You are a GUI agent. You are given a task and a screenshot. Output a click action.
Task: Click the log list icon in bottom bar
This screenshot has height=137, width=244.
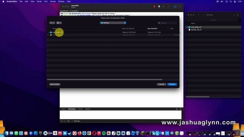pos(68,121)
